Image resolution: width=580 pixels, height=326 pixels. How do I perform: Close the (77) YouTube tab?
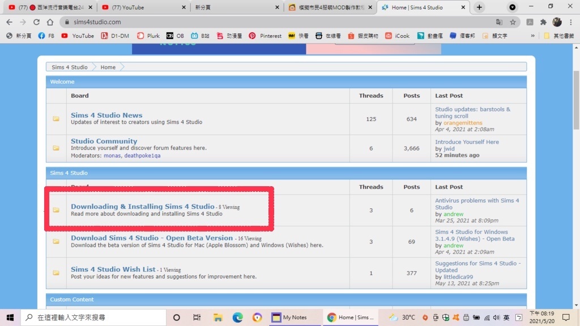(x=184, y=7)
